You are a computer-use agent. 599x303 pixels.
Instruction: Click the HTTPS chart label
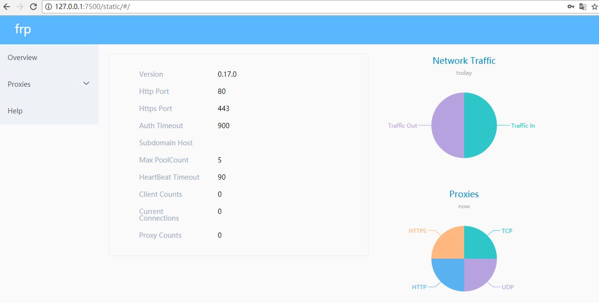click(x=417, y=231)
